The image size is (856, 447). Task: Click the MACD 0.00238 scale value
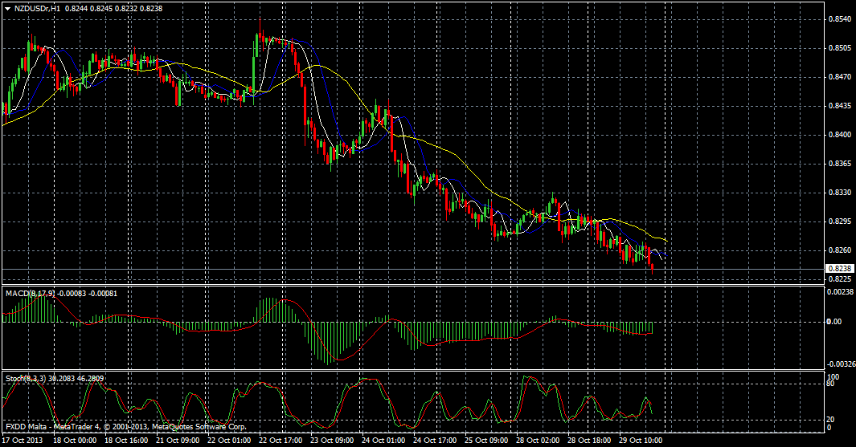(x=840, y=294)
